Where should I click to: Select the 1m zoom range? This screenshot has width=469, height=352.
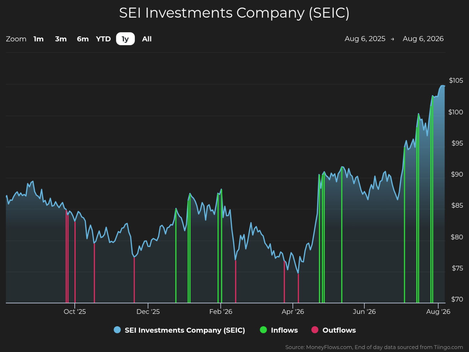(x=39, y=39)
